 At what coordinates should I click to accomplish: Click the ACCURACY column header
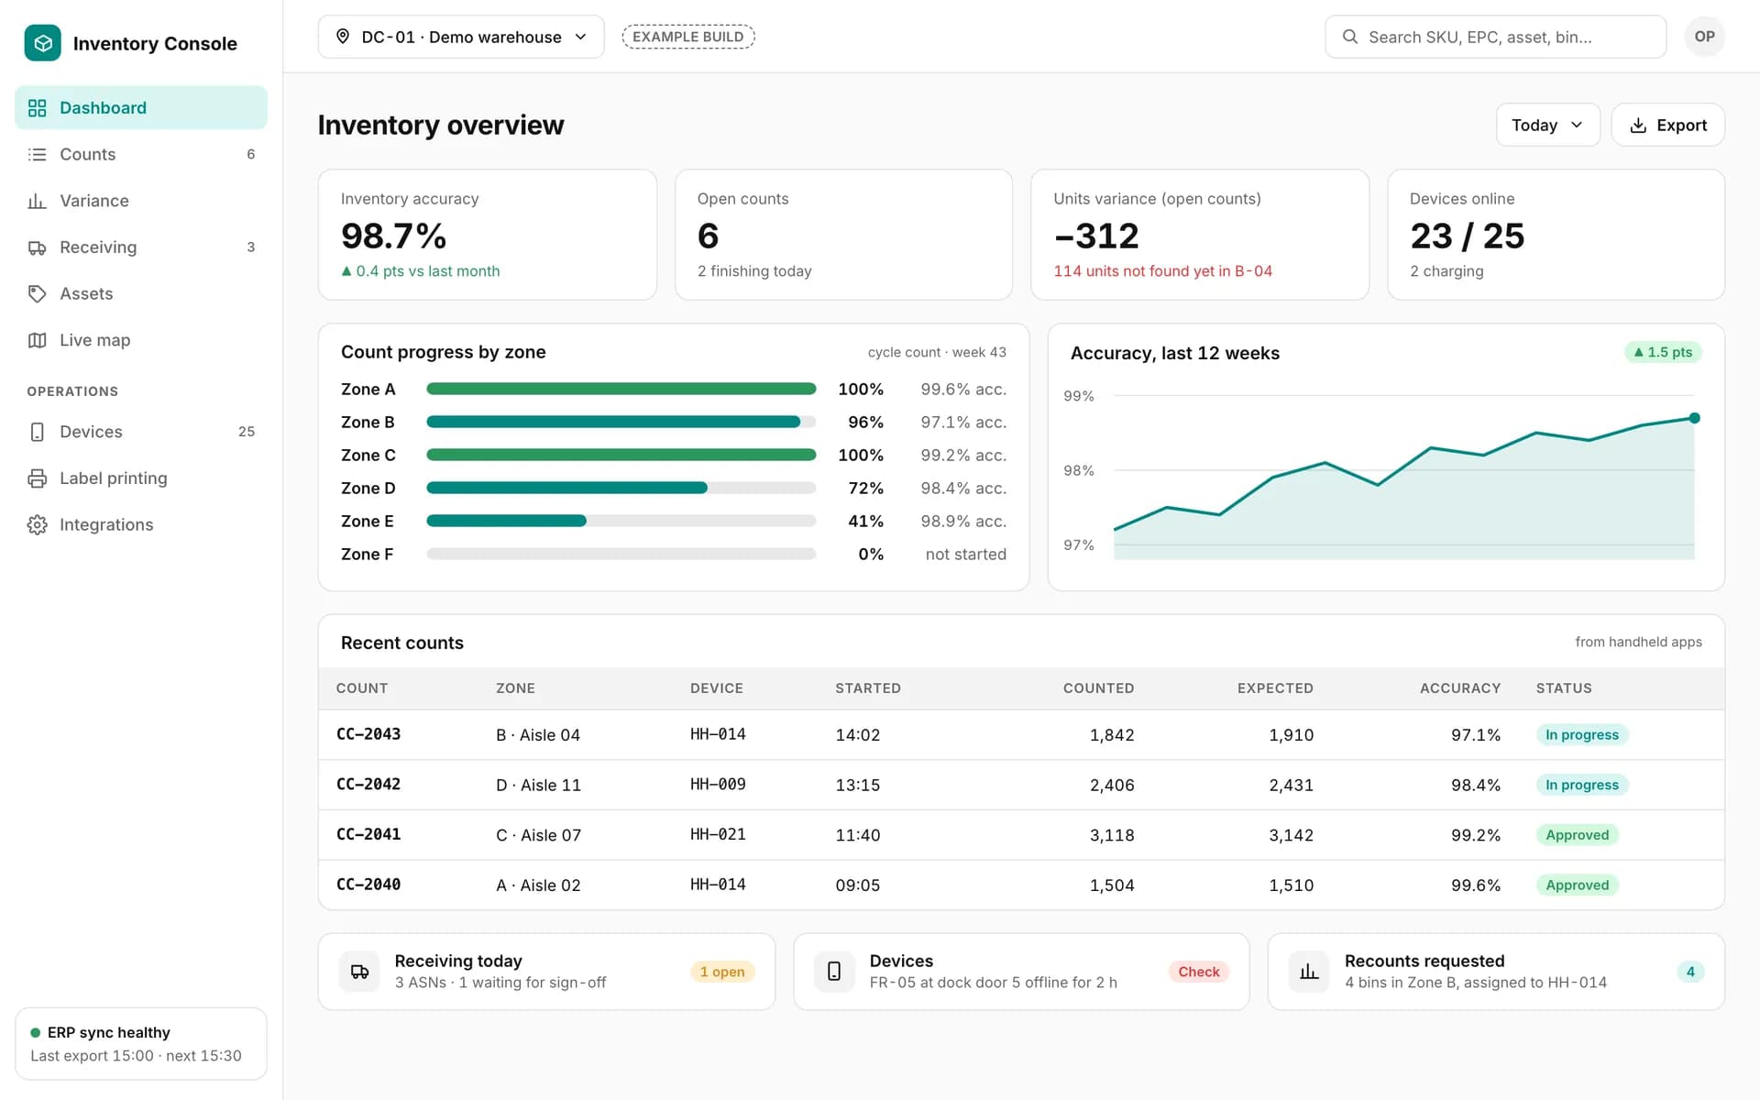pos(1459,688)
